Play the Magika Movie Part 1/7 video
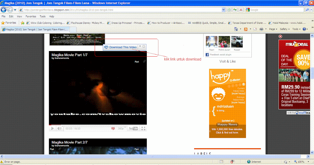The width and height of the screenshot is (314, 165). tap(52, 128)
